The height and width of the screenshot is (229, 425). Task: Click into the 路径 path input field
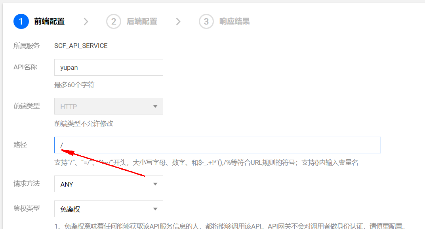(217, 145)
